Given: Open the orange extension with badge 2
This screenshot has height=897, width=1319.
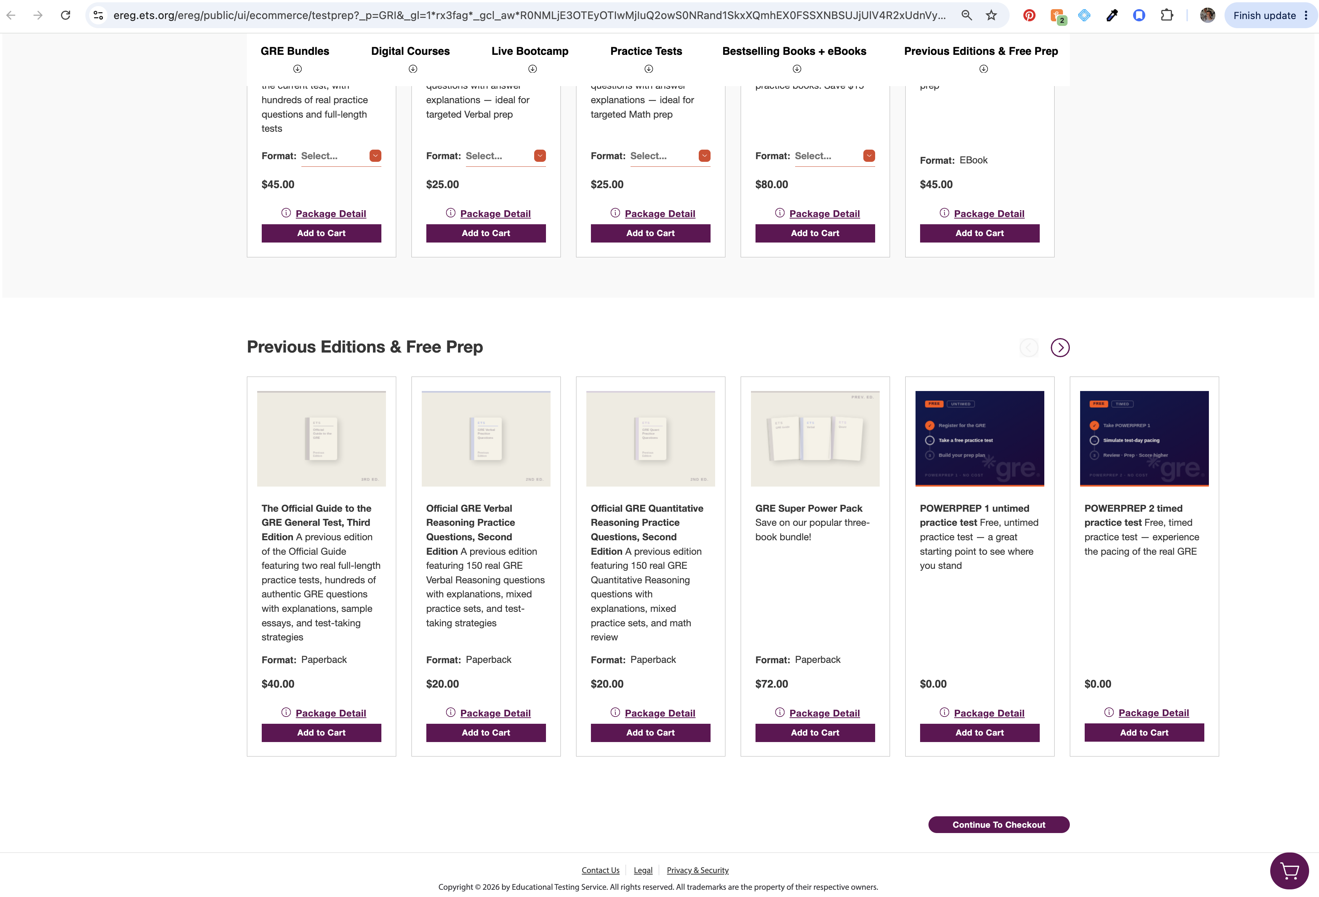Looking at the screenshot, I should coord(1057,16).
